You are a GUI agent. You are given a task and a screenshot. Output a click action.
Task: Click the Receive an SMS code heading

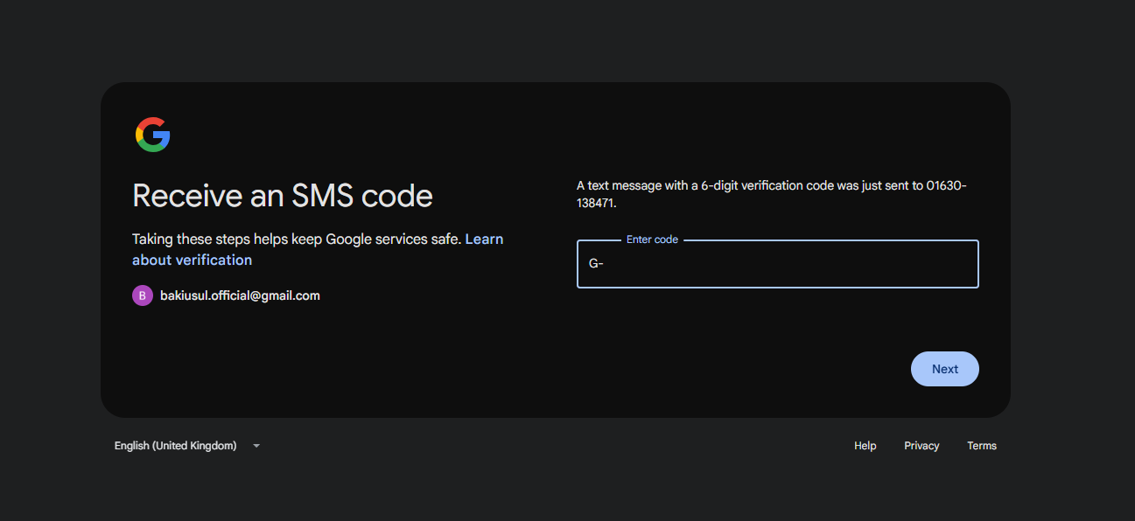[282, 195]
